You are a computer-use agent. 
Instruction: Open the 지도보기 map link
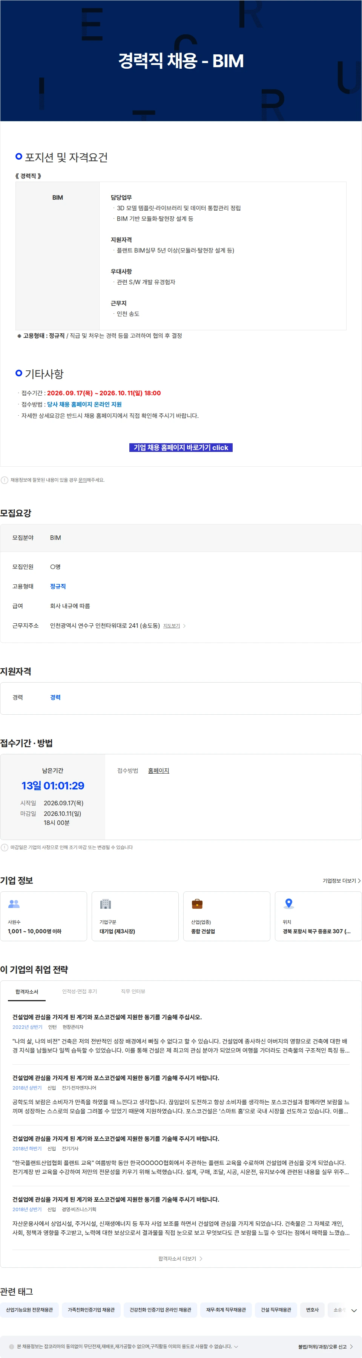tap(172, 626)
